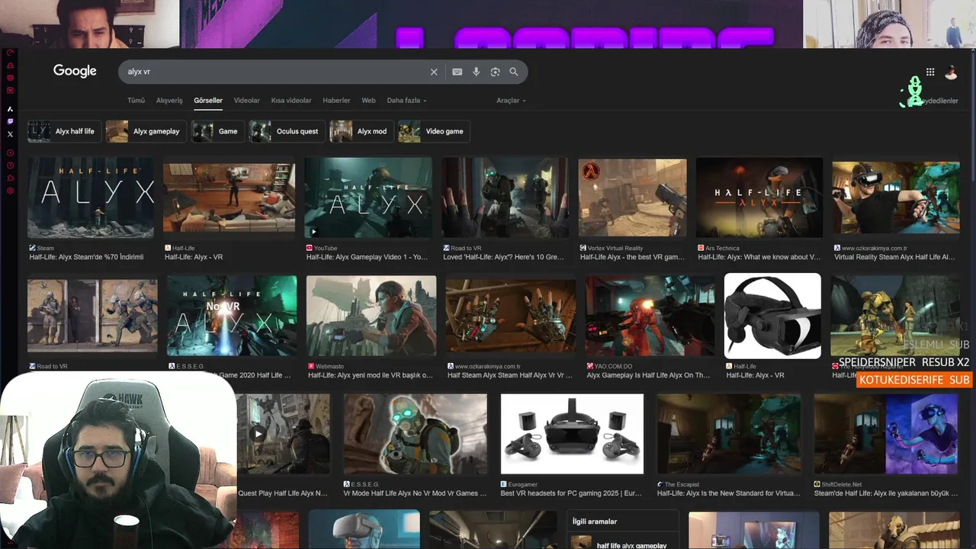Open 'Half-Life: Alyx Is the New Standard' Escapist link

(729, 493)
